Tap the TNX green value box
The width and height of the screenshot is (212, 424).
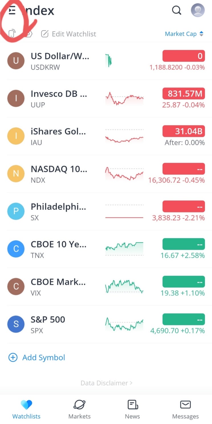(184, 244)
